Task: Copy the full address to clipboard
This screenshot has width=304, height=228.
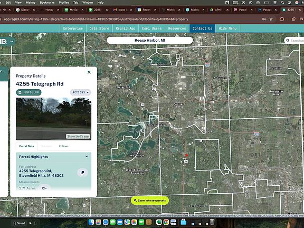Action: coord(82,173)
